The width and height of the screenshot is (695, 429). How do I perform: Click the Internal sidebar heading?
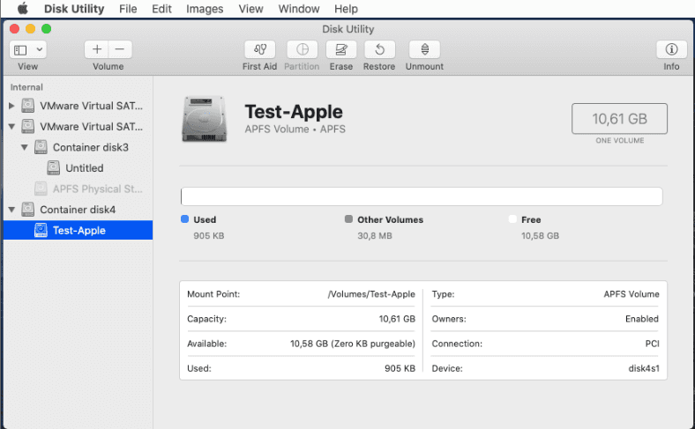coord(26,87)
